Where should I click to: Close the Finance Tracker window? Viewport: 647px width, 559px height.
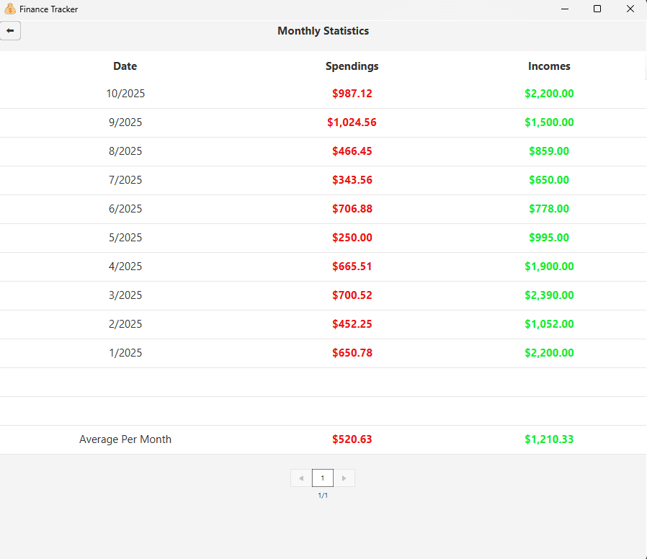point(630,9)
